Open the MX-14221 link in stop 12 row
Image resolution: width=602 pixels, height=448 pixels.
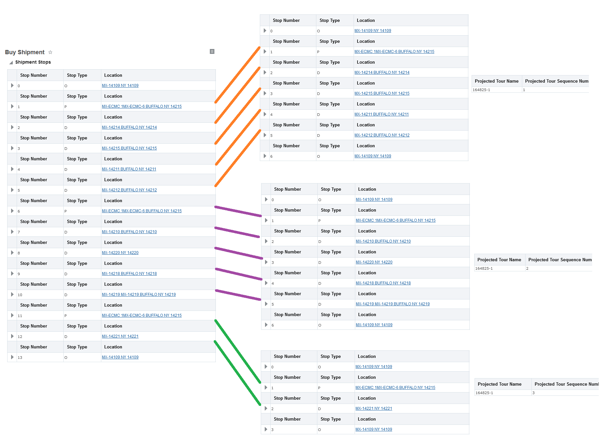coord(120,336)
